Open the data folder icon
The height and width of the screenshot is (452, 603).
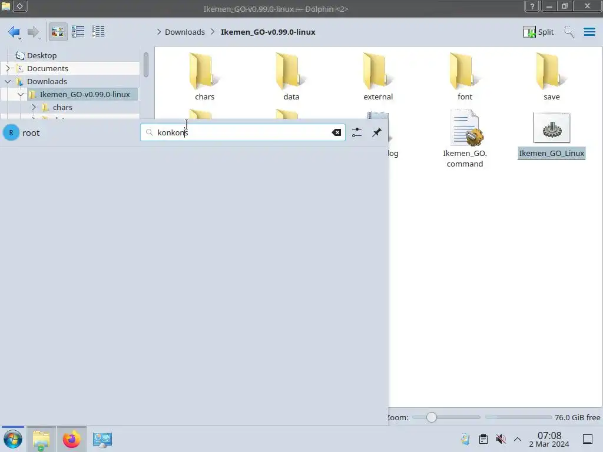click(291, 71)
